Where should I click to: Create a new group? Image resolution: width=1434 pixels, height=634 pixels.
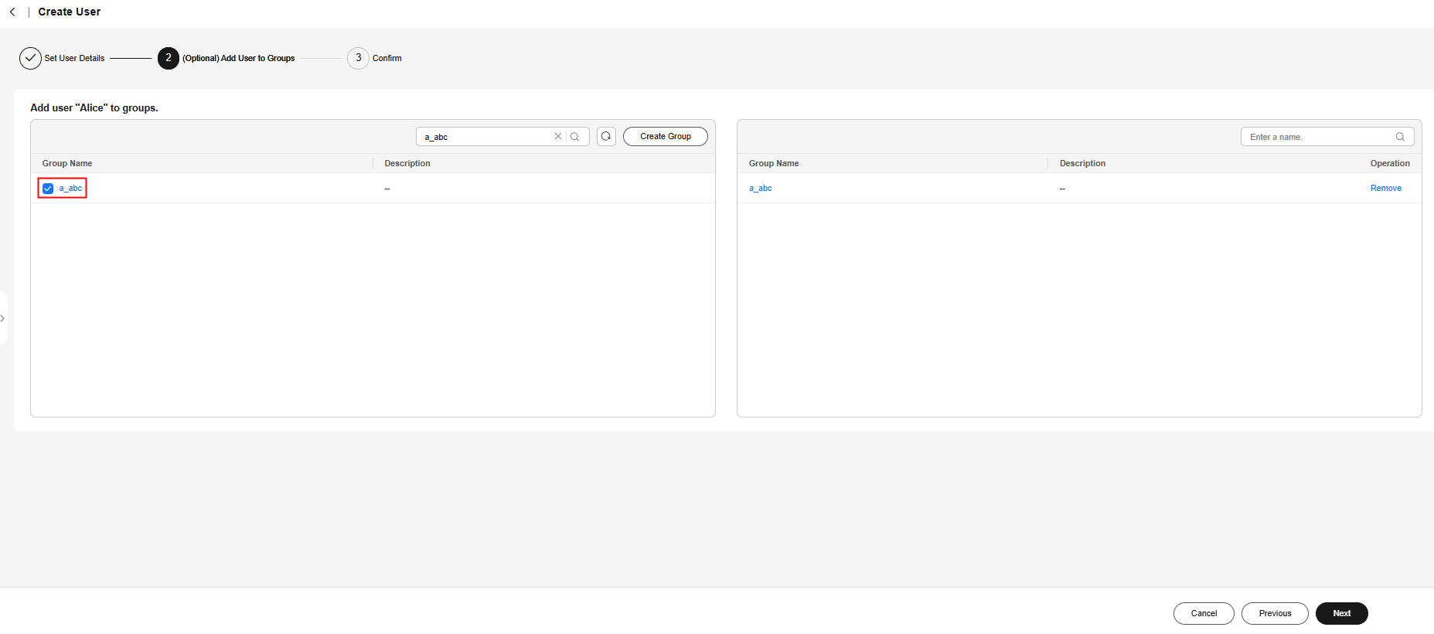pyautogui.click(x=665, y=136)
